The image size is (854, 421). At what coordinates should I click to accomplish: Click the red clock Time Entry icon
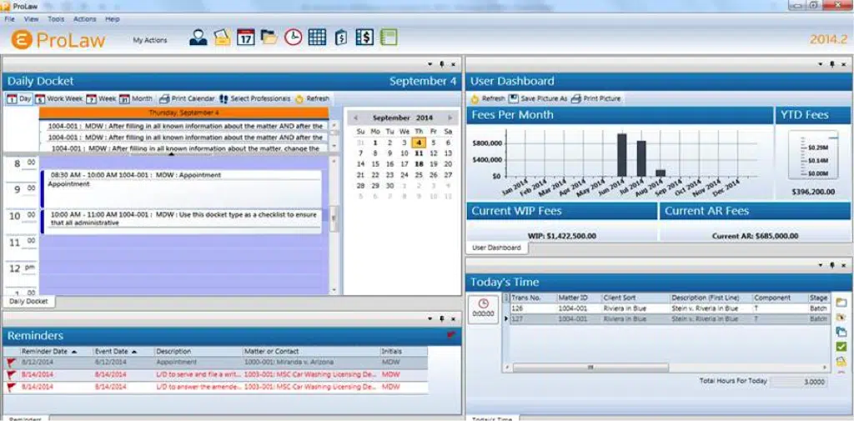click(x=293, y=38)
